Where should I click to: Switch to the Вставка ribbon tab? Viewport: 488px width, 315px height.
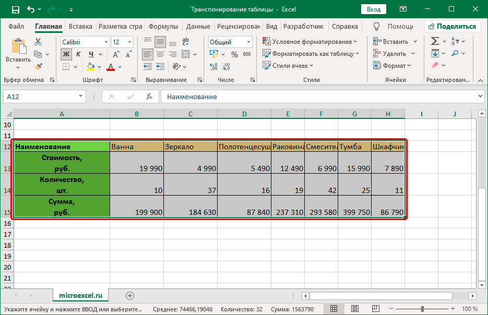point(80,27)
